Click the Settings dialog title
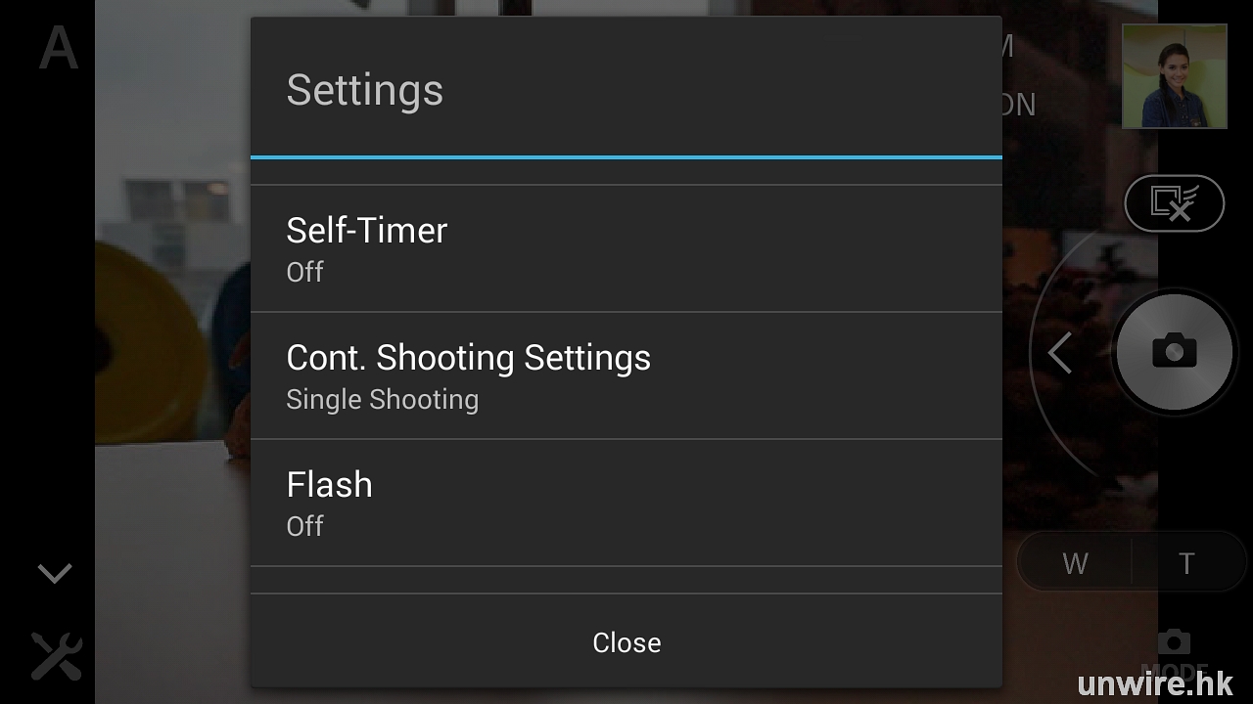The image size is (1253, 704). point(364,90)
